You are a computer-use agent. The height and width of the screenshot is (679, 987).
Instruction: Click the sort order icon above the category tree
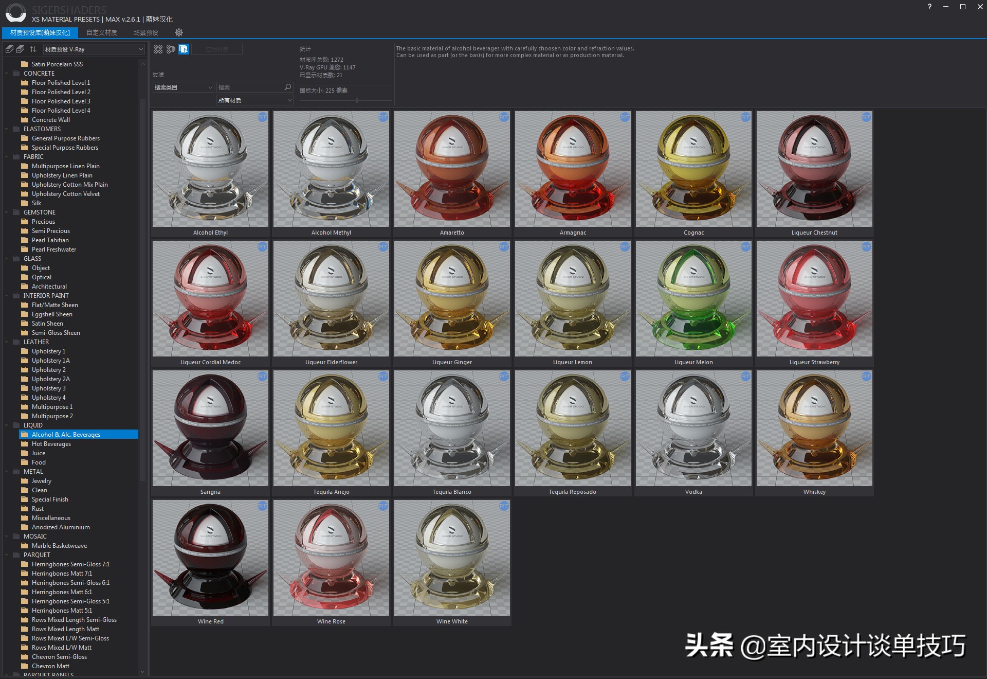tap(33, 49)
